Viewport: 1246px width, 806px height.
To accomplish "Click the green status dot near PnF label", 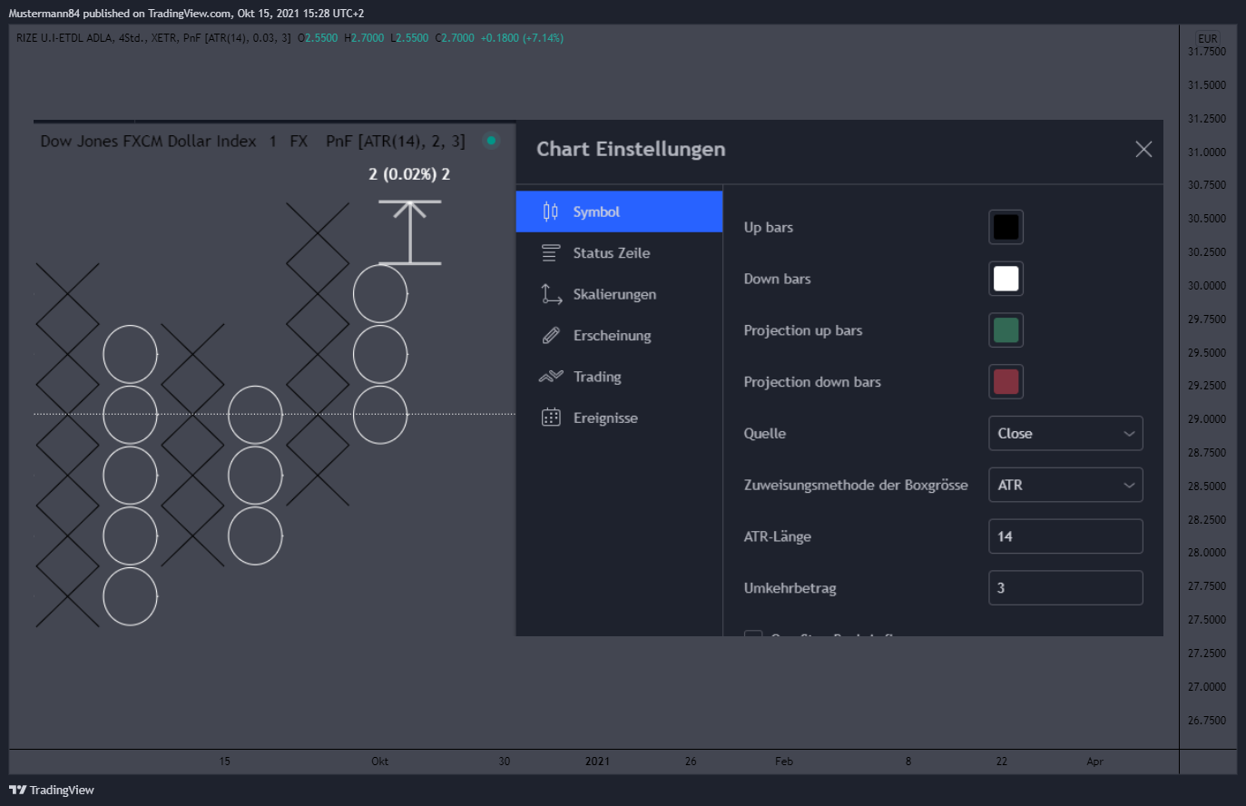I will [x=491, y=141].
